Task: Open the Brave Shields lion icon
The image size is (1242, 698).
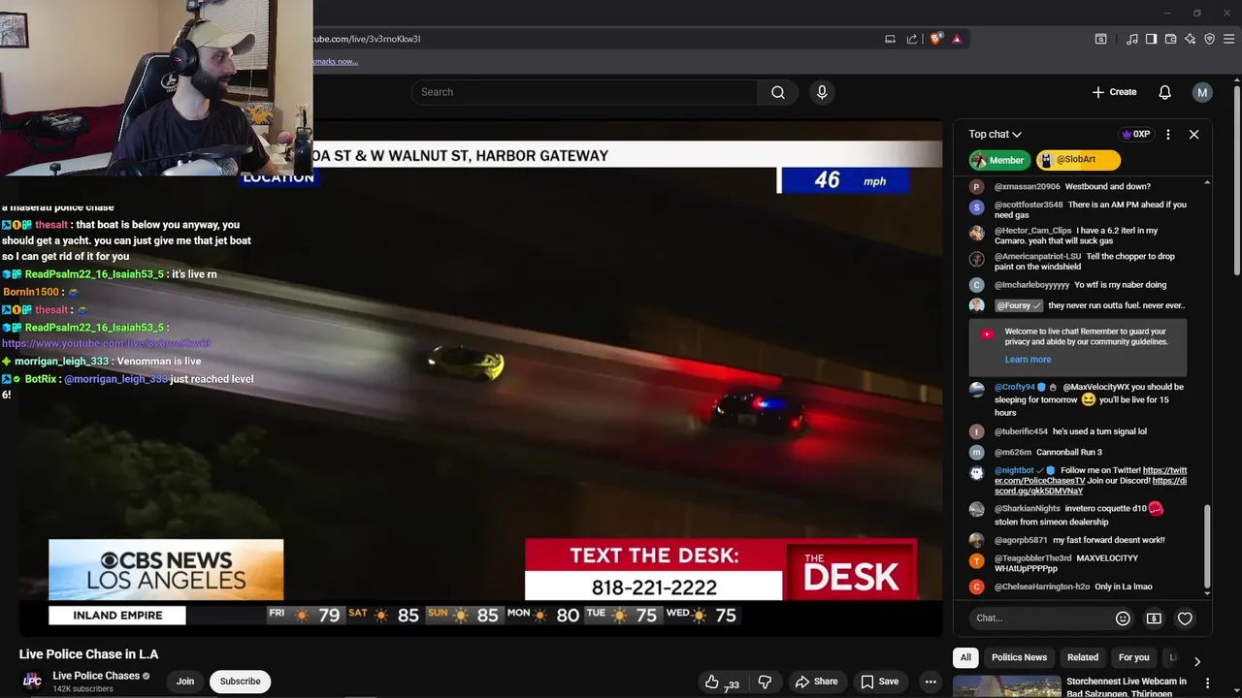Action: point(935,39)
